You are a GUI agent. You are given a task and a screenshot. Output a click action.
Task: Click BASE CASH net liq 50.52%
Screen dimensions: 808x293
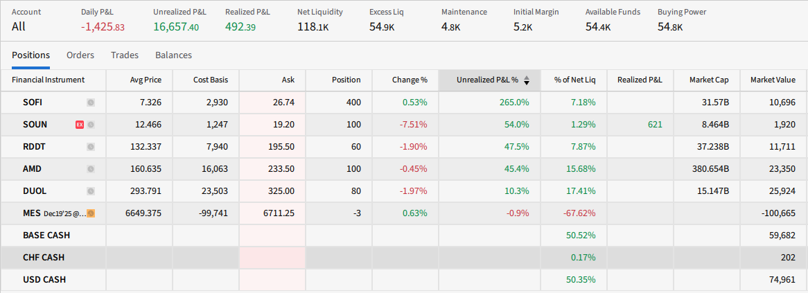click(582, 236)
